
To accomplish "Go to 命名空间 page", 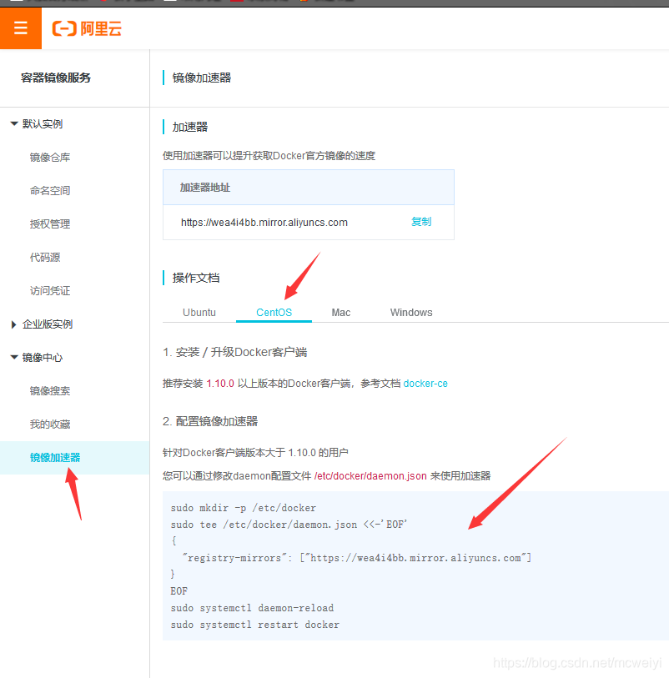I will click(52, 190).
